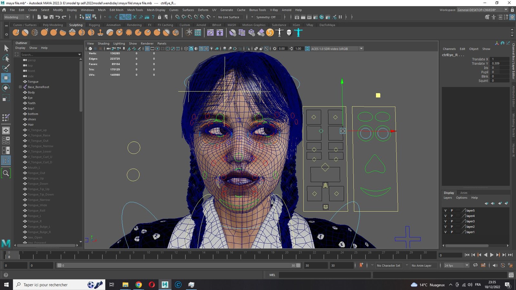The width and height of the screenshot is (516, 290).
Task: Toggle loop playback button
Action: click(475, 266)
